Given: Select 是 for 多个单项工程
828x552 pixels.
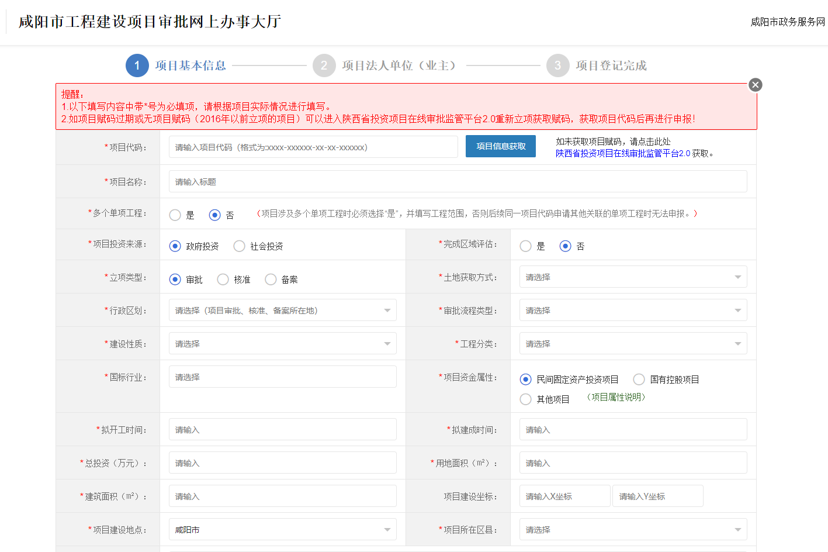Looking at the screenshot, I should (x=175, y=215).
